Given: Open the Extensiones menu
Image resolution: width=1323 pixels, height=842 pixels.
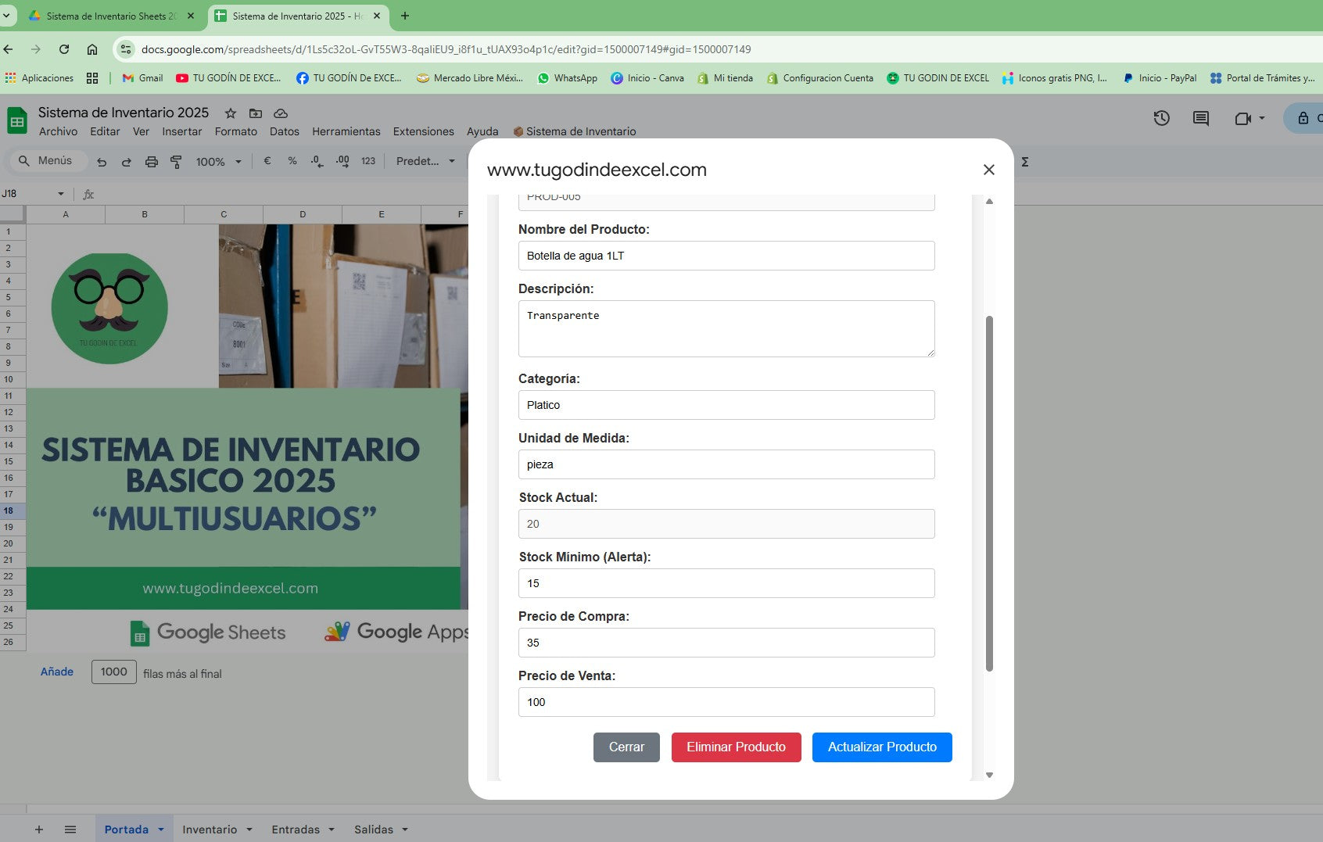Looking at the screenshot, I should (x=423, y=131).
